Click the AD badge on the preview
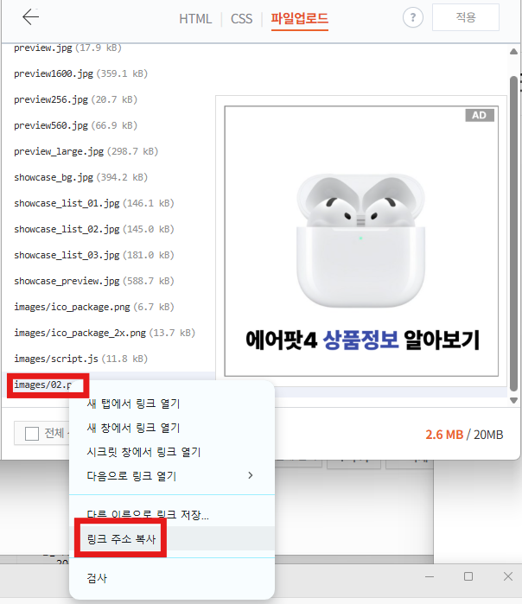The width and height of the screenshot is (522, 604). click(x=480, y=115)
